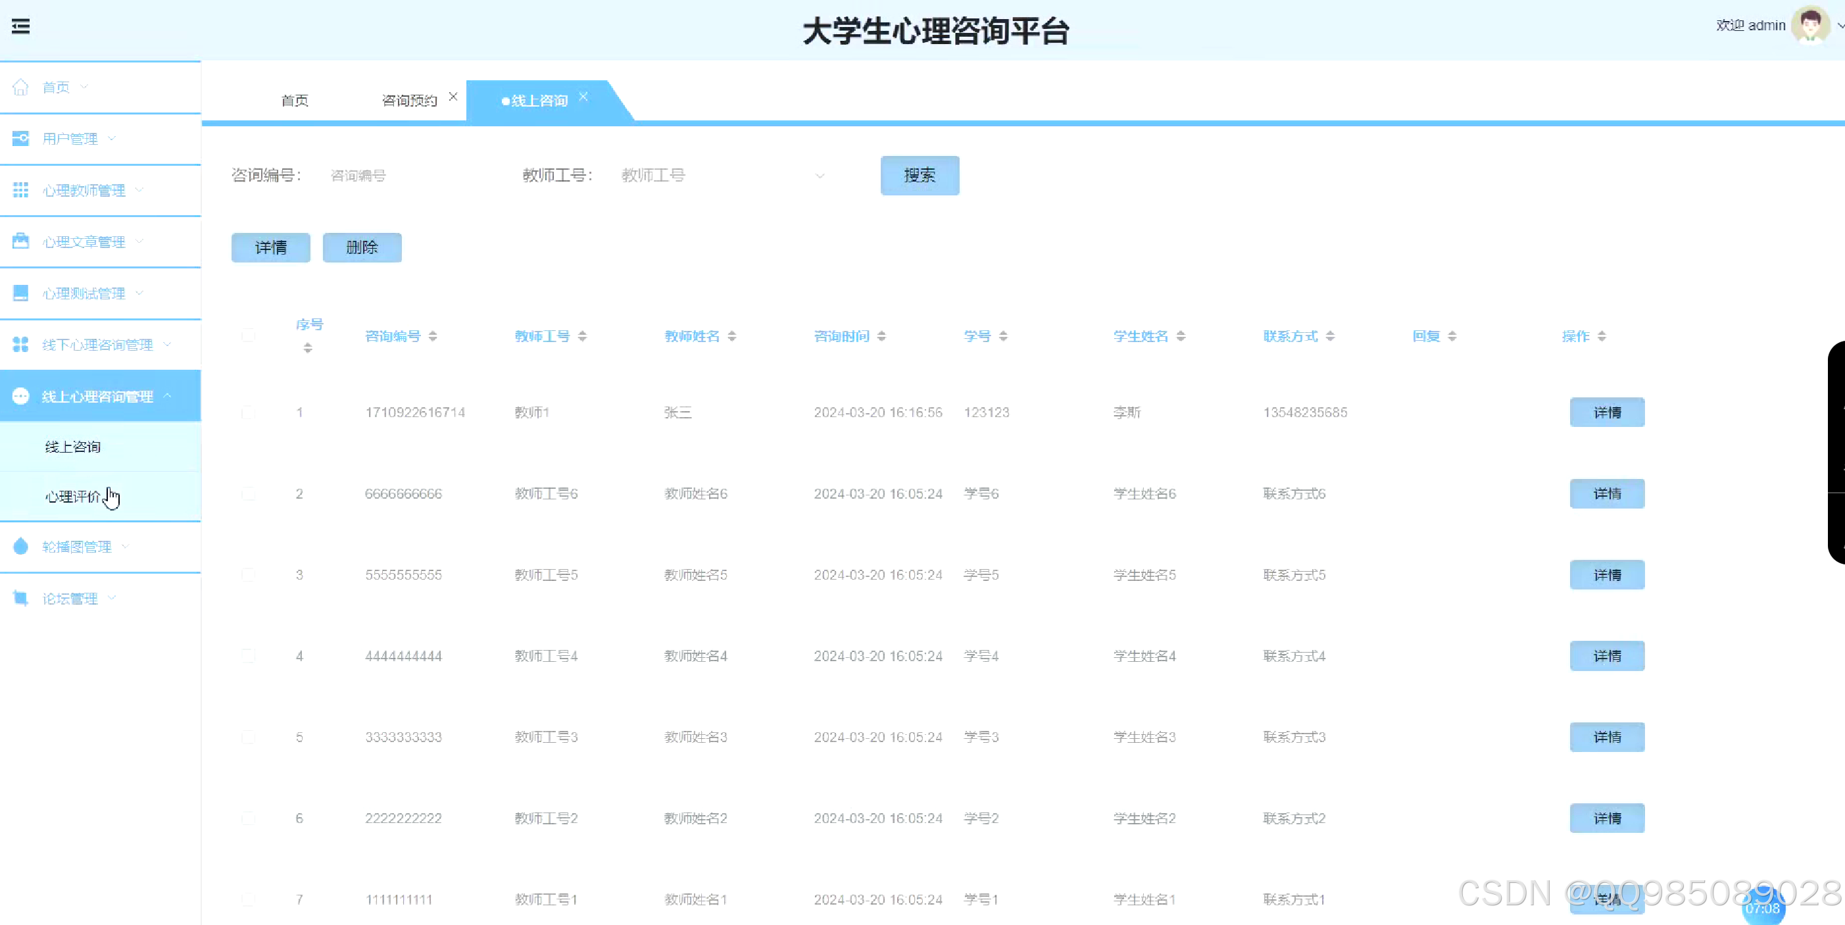
Task: Select the 心理文章管理 briefcase icon
Action: [21, 241]
